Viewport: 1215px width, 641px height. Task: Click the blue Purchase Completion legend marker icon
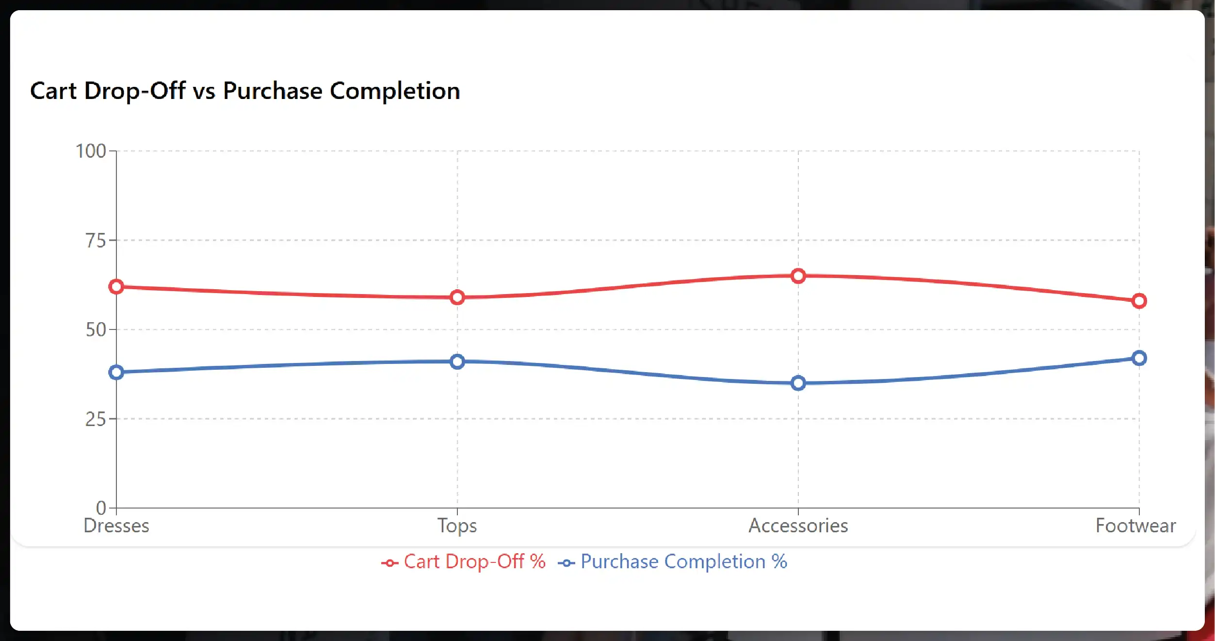pyautogui.click(x=566, y=563)
